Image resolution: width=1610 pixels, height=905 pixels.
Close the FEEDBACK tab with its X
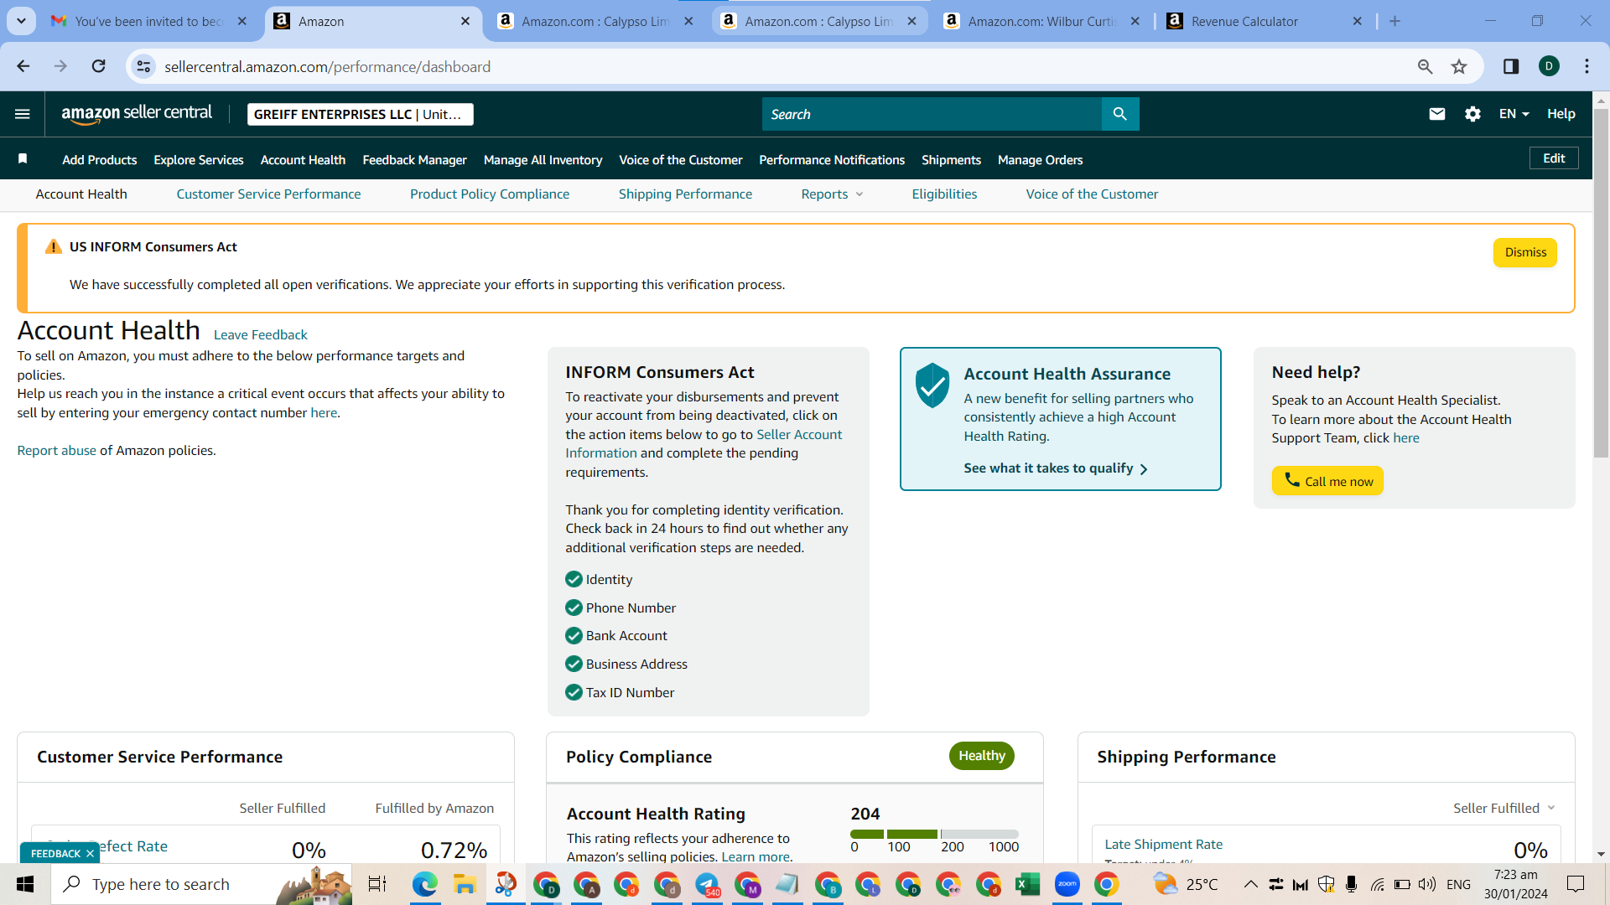90,854
